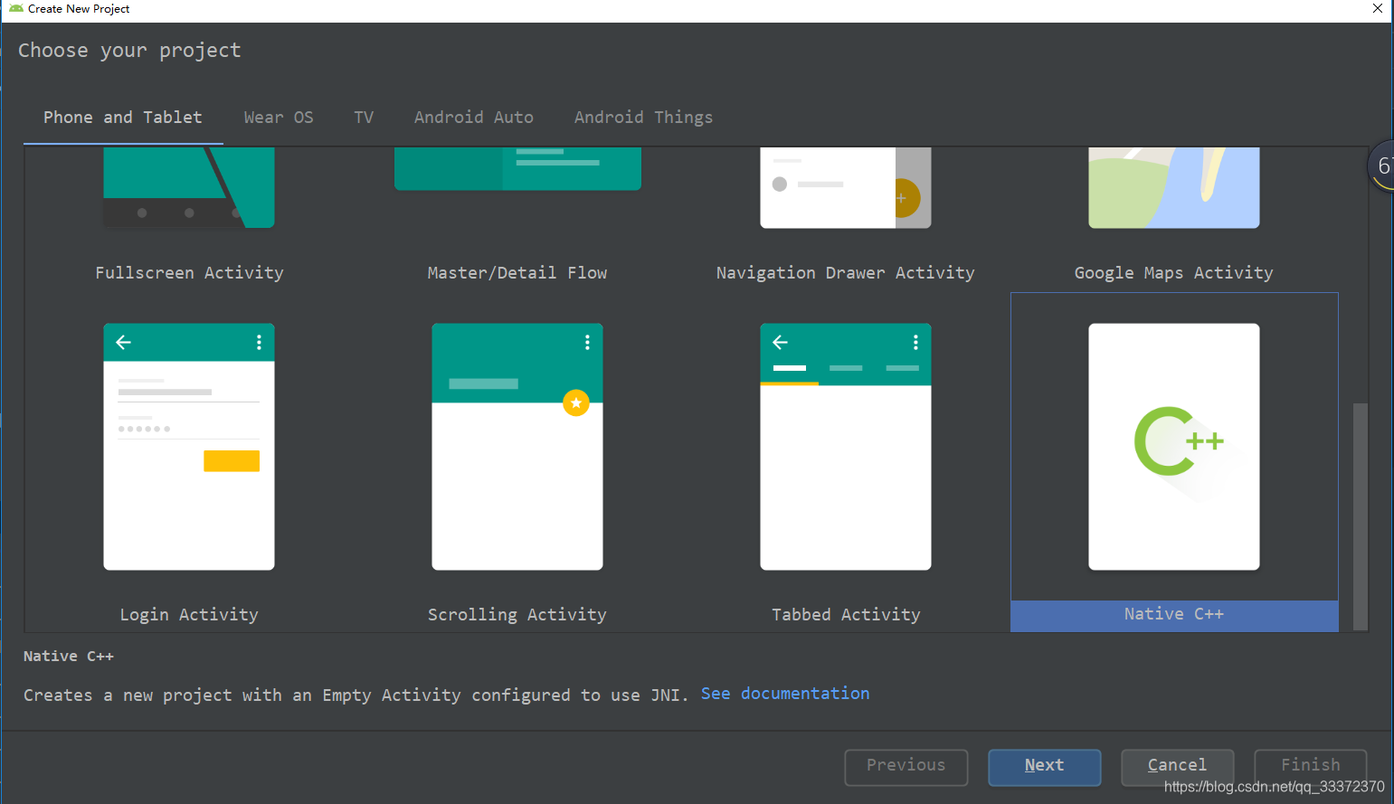The width and height of the screenshot is (1394, 804).
Task: Click the Next button
Action: [1045, 767]
